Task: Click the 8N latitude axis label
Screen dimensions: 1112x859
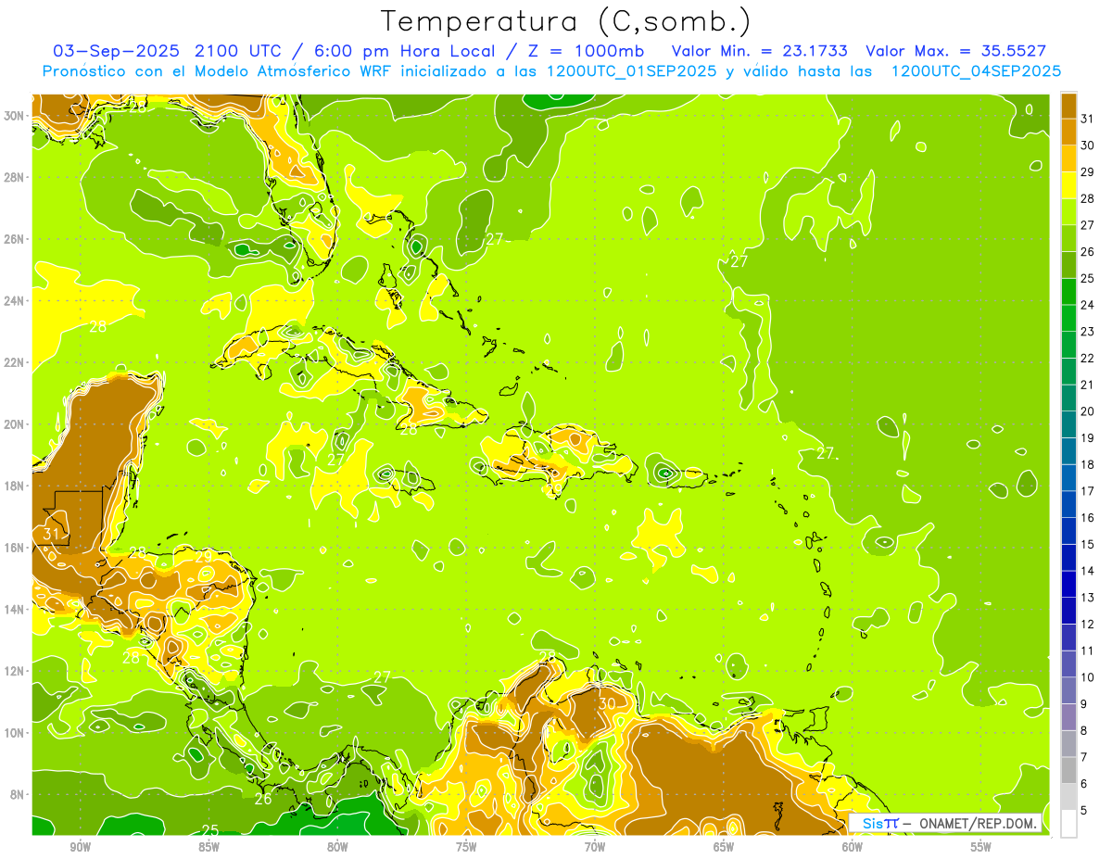Action: pyautogui.click(x=18, y=794)
